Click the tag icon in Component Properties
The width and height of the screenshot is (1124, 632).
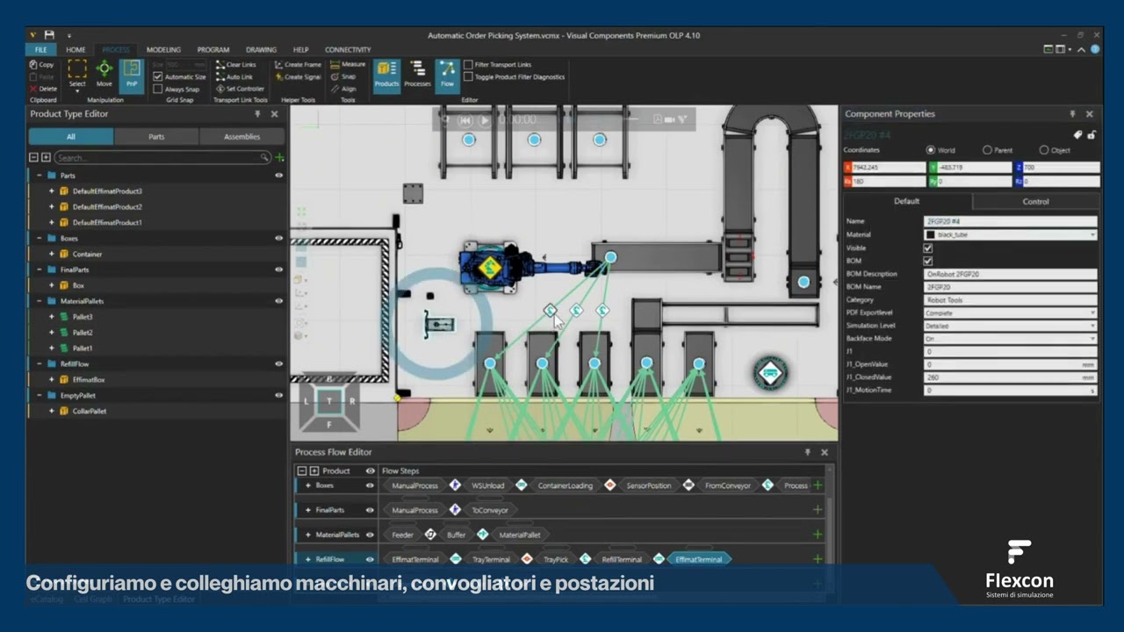[x=1078, y=135]
